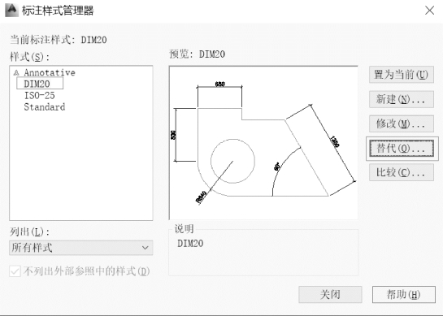Click the AutoCAD logo icon in title bar
This screenshot has width=443, height=316.
[x=12, y=11]
